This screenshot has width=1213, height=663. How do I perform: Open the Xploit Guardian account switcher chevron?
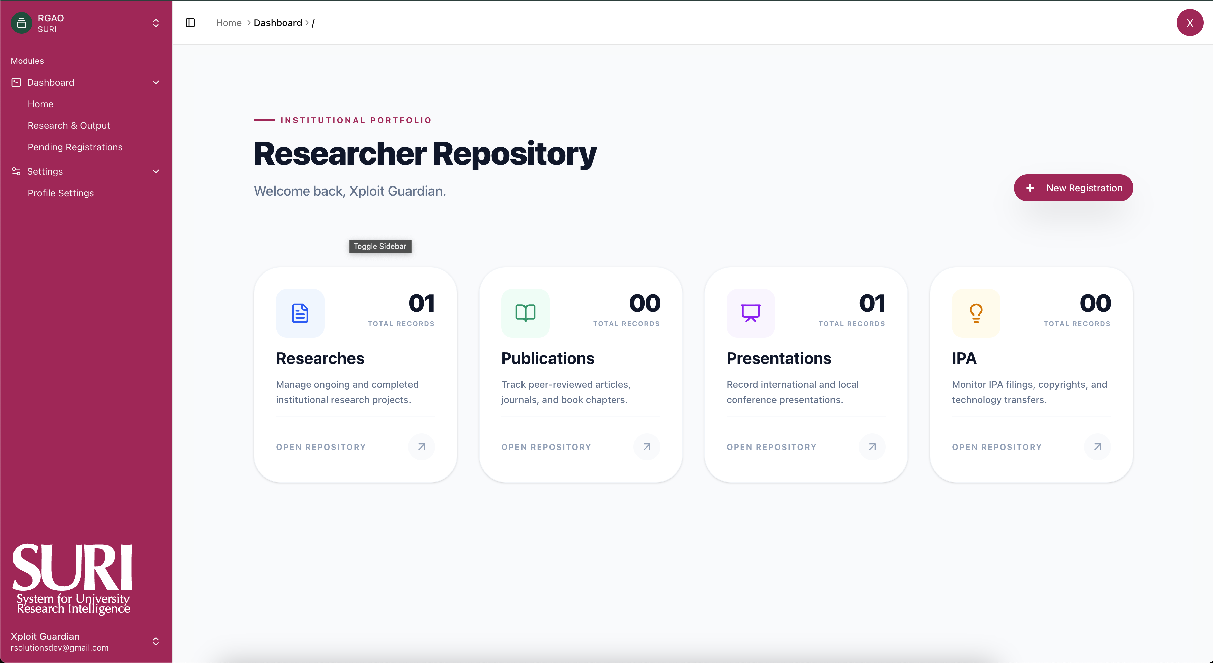point(156,641)
